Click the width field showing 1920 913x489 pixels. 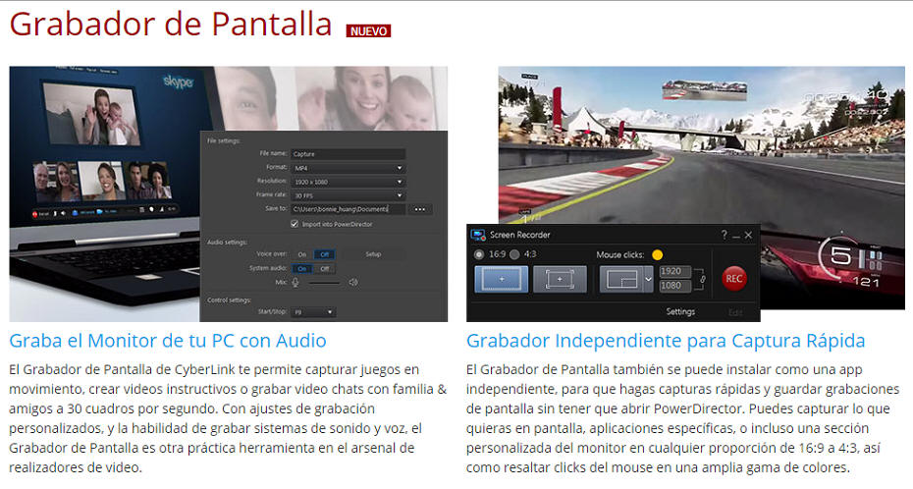point(674,271)
